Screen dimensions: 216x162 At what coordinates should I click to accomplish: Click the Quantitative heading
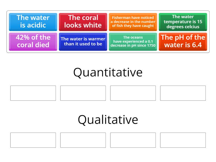pyautogui.click(x=108, y=72)
